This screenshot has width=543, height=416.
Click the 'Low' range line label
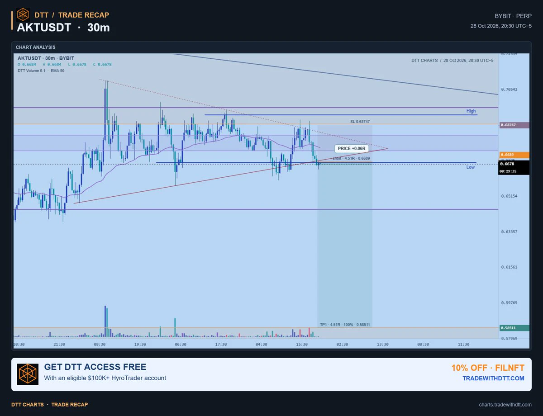[x=471, y=167]
